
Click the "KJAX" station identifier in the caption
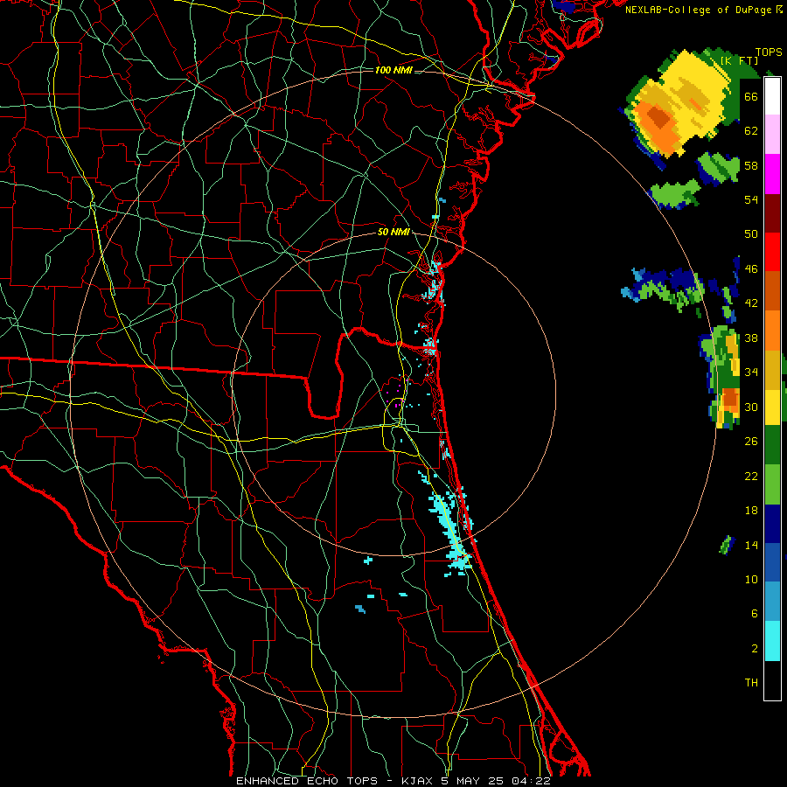click(x=418, y=781)
